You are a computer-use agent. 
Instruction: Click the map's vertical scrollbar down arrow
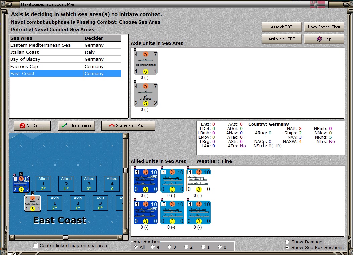click(x=125, y=231)
